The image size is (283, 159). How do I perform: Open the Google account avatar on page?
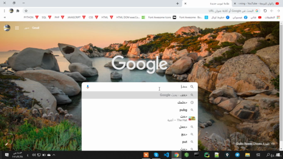click(7, 28)
